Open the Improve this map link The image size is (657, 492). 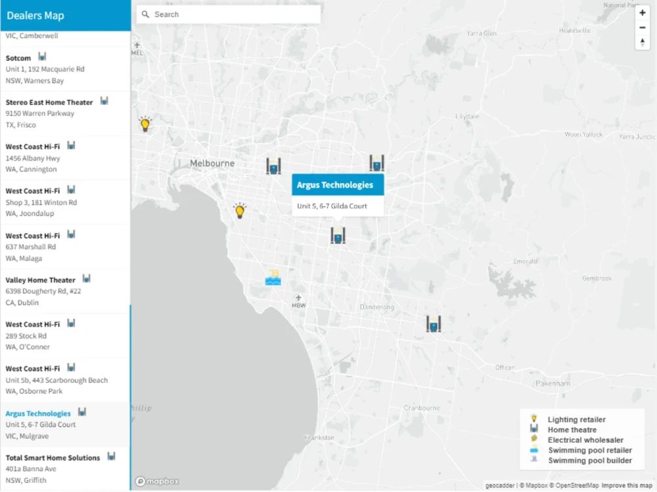click(x=627, y=485)
